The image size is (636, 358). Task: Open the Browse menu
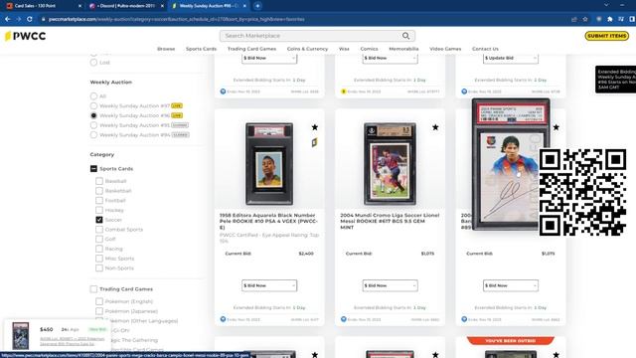click(166, 49)
